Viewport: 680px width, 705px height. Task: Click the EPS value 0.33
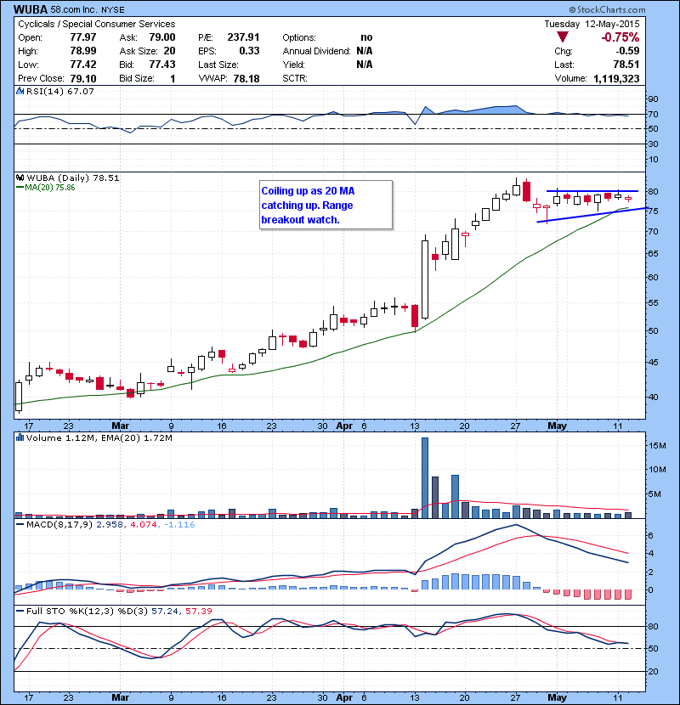tap(249, 51)
